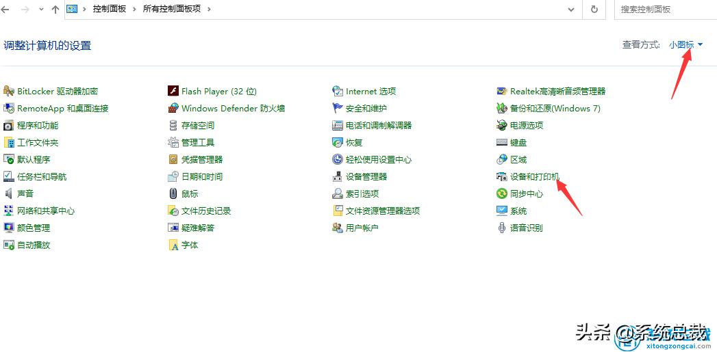The height and width of the screenshot is (352, 717).
Task: Open the 疑难解答 icon
Action: (173, 228)
